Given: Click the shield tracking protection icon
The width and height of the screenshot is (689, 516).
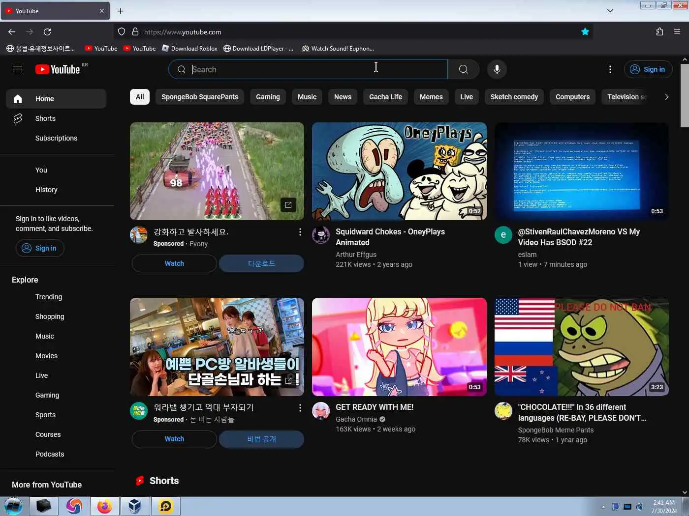Looking at the screenshot, I should tap(122, 32).
